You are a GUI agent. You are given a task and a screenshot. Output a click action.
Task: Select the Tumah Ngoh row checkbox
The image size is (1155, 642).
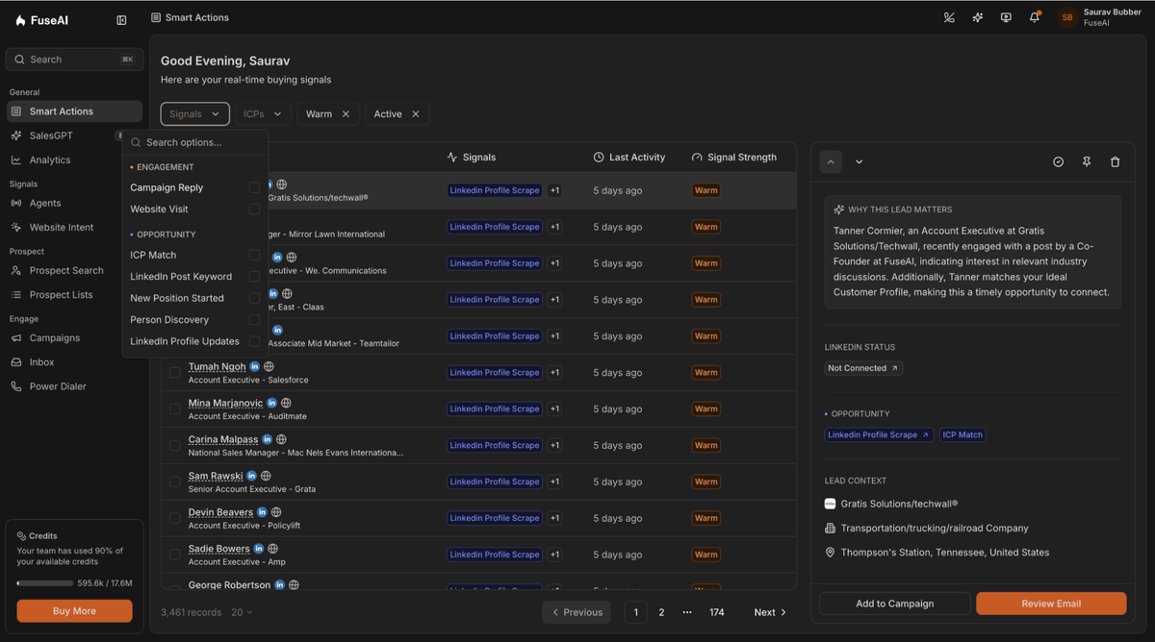click(175, 373)
